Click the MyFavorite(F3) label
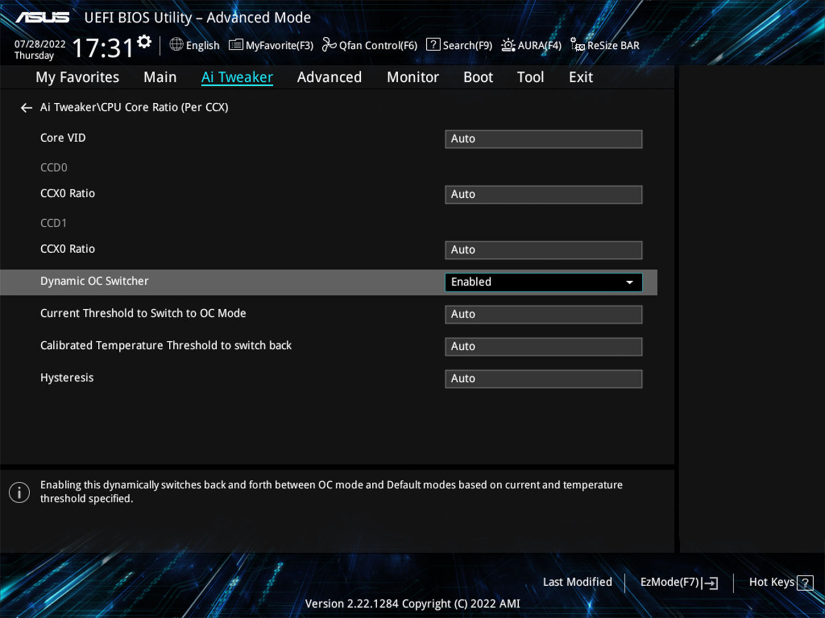This screenshot has width=825, height=618. point(279,46)
